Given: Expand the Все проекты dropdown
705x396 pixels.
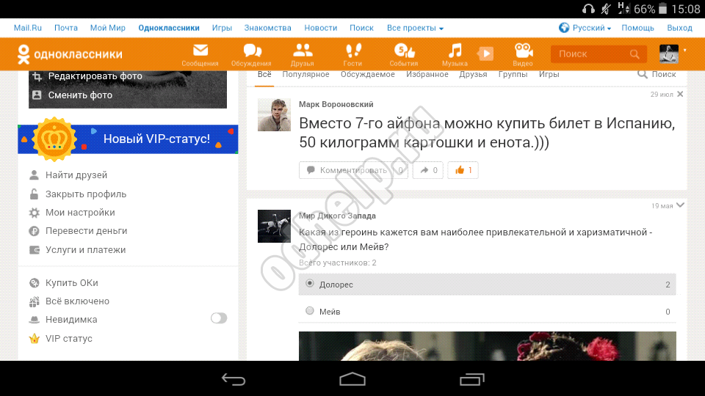Looking at the screenshot, I should (x=415, y=28).
